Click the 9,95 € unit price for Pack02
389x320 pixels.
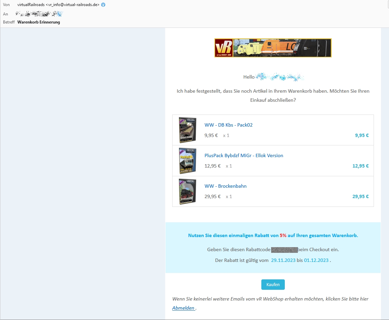tap(211, 135)
